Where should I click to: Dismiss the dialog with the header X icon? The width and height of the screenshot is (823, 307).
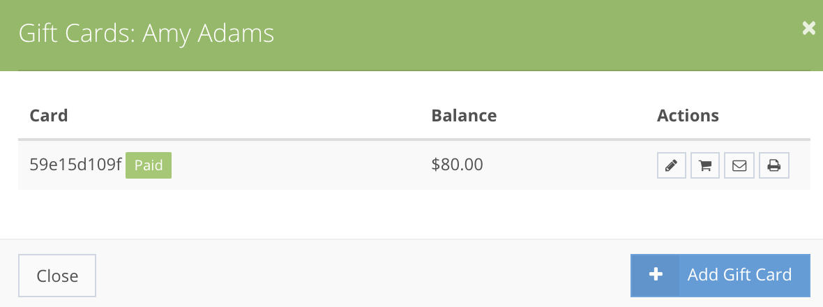pos(809,29)
